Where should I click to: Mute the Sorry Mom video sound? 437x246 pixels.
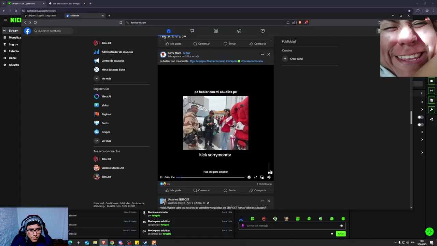(269, 177)
